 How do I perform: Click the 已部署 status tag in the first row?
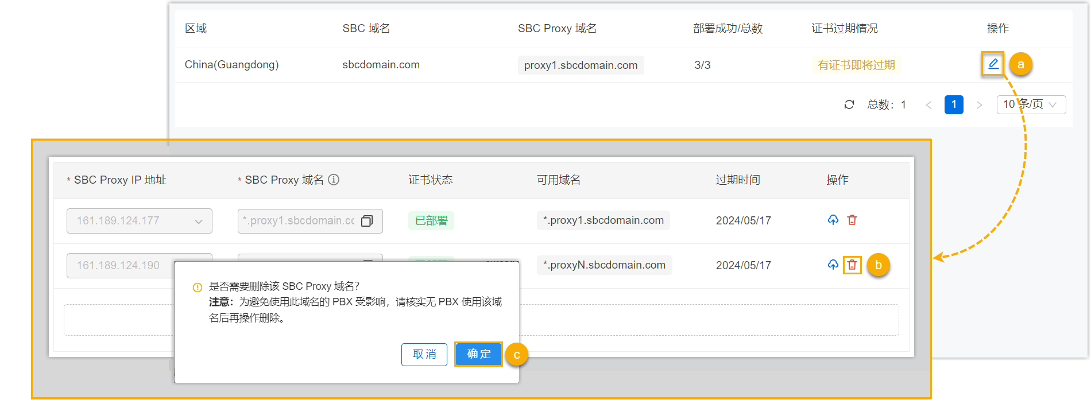pyautogui.click(x=431, y=220)
